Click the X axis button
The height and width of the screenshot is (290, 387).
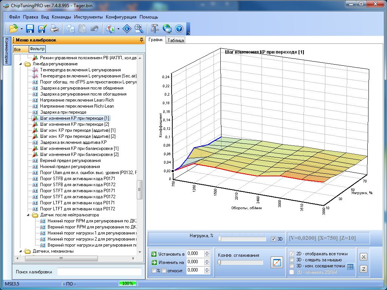(363, 257)
